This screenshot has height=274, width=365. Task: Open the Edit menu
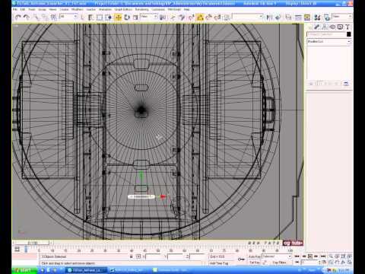click(23, 9)
